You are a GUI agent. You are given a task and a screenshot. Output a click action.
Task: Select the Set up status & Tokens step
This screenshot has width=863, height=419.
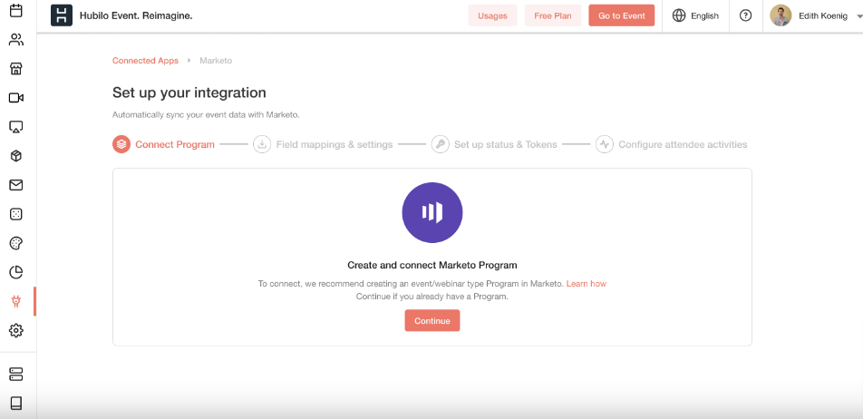[x=494, y=144]
